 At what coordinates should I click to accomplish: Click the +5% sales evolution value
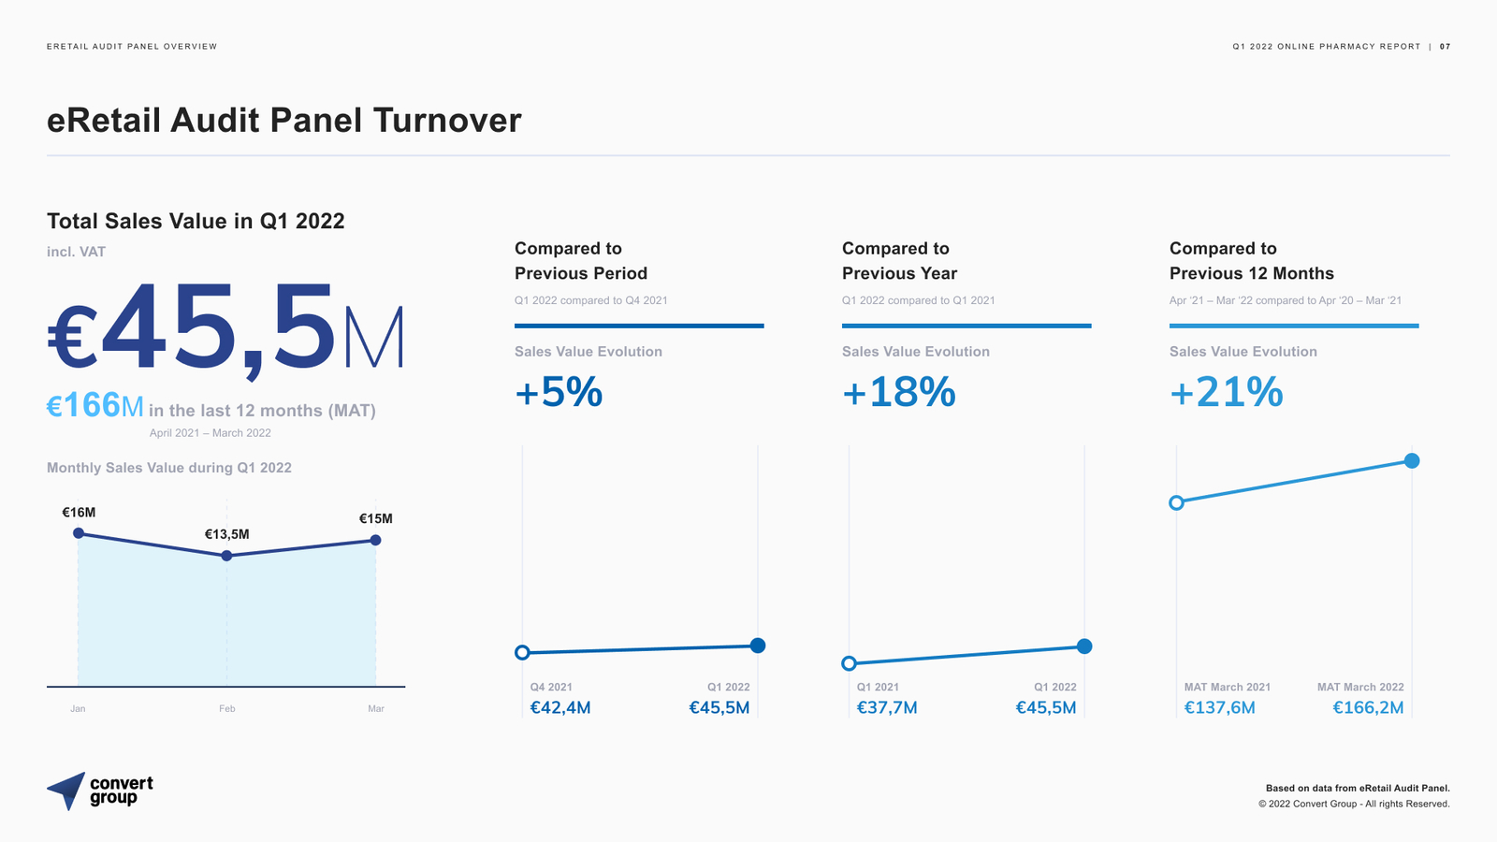click(559, 392)
